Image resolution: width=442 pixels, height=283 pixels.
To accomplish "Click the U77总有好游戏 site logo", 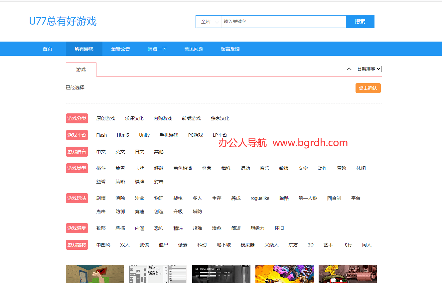I will click(63, 21).
